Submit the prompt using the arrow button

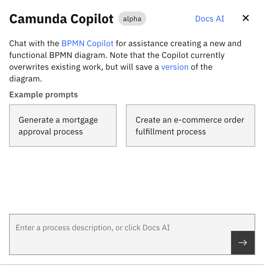(x=243, y=243)
